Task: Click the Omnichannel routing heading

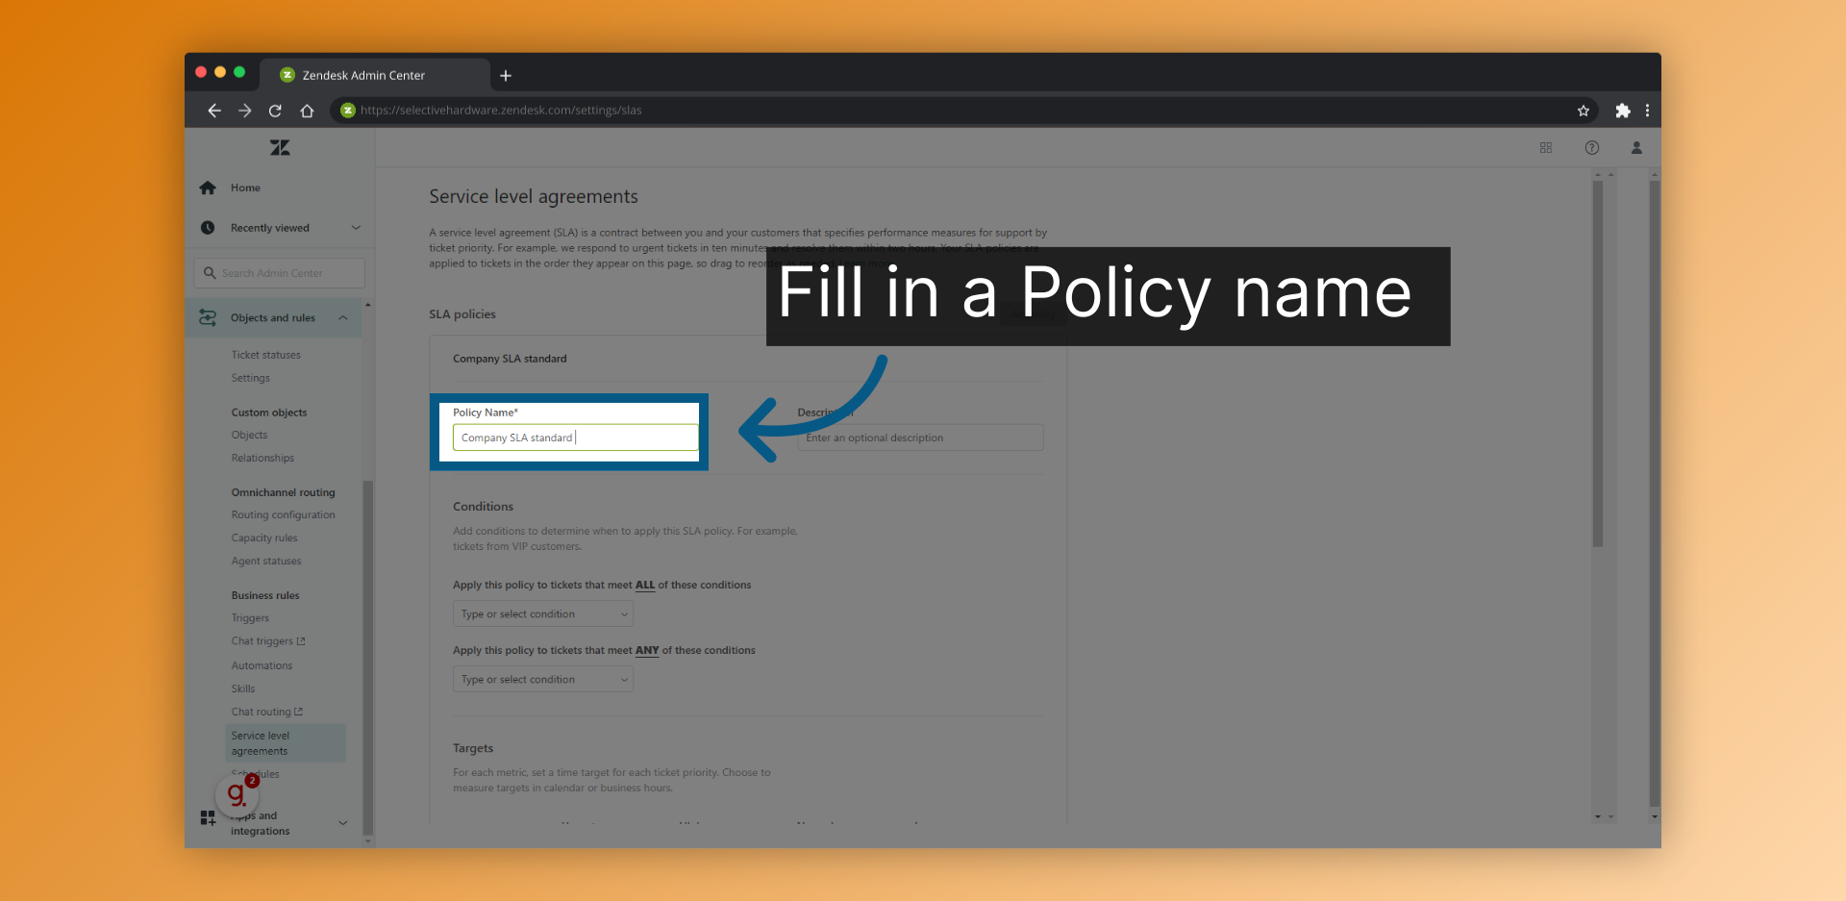Action: pyautogui.click(x=284, y=492)
